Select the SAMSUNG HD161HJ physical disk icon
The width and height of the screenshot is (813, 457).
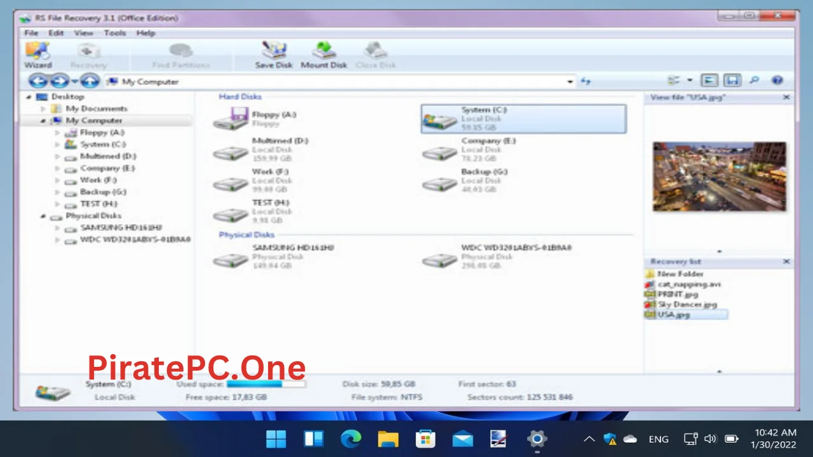pos(230,260)
